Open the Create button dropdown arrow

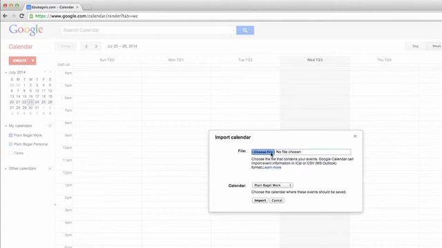33,61
